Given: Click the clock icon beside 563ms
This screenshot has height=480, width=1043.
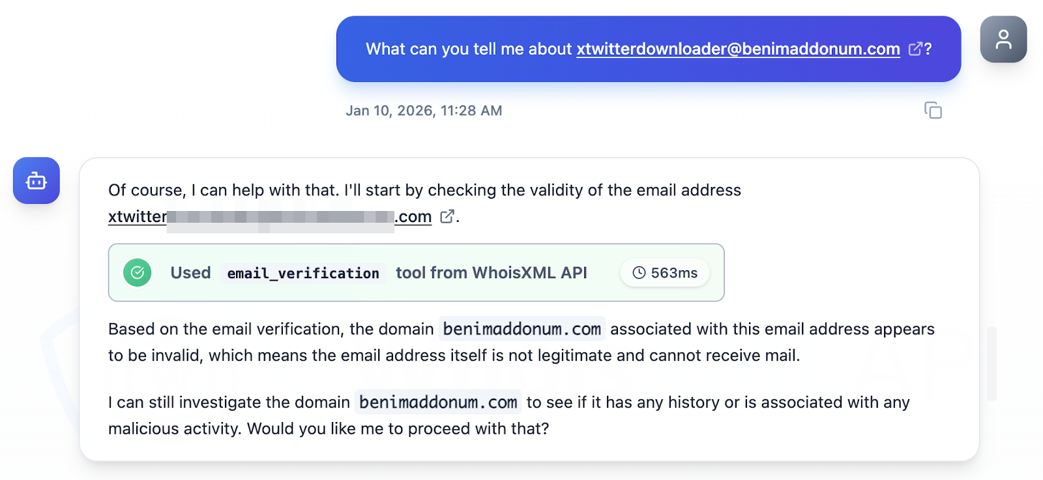Looking at the screenshot, I should click(x=639, y=273).
